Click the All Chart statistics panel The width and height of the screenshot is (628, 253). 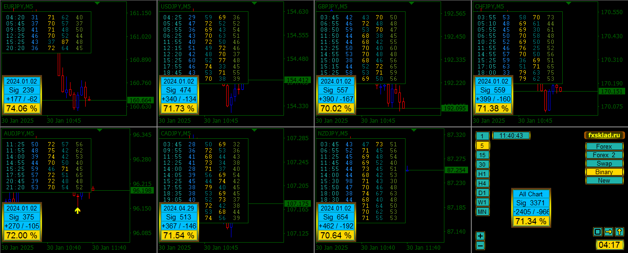[x=531, y=208]
